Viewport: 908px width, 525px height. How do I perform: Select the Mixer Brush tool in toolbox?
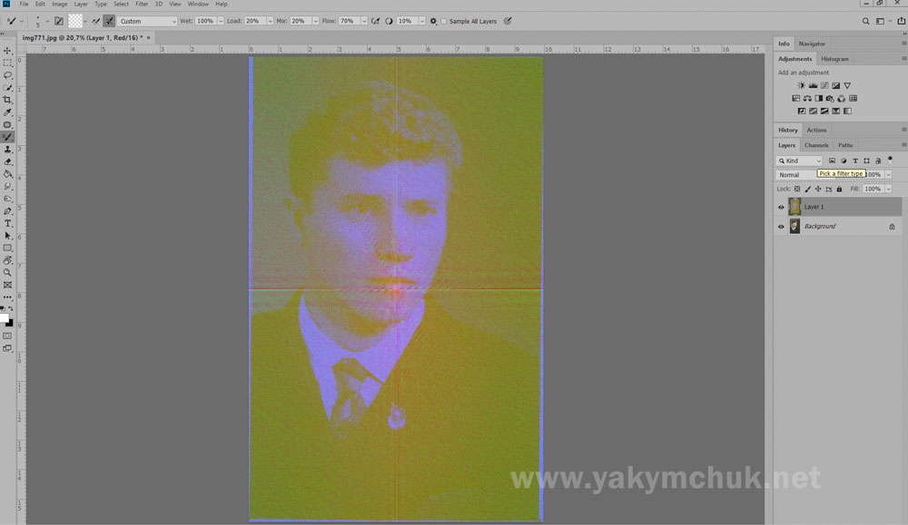(7, 137)
